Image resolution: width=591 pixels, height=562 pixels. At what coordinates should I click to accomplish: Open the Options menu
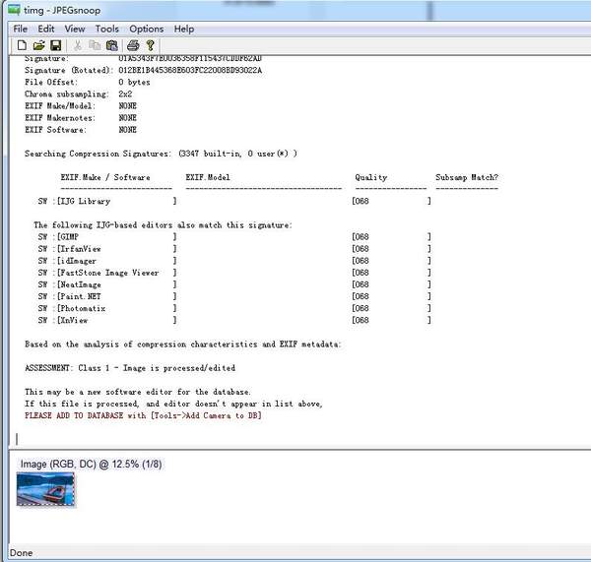tap(147, 29)
